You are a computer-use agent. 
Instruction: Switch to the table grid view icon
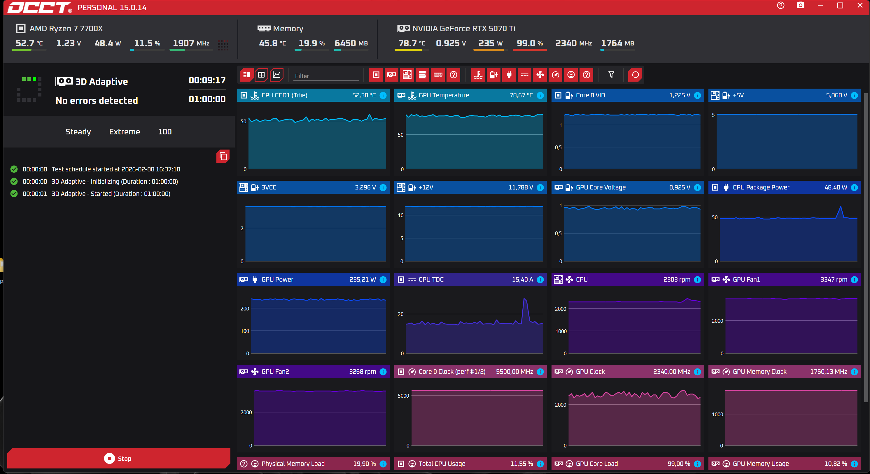click(x=261, y=75)
